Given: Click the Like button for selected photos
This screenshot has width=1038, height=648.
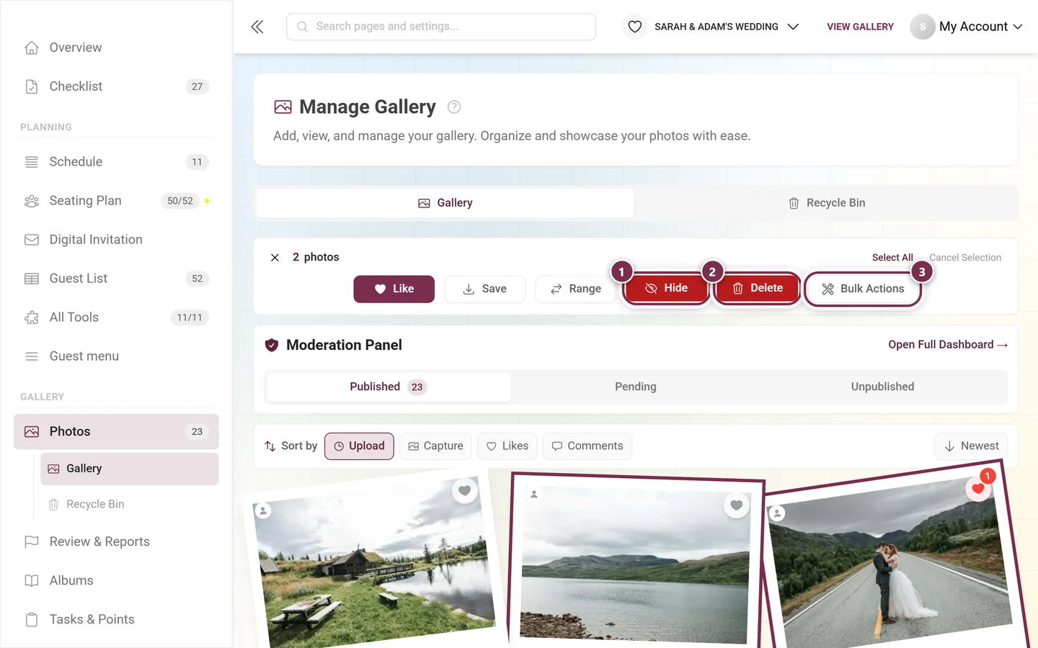Looking at the screenshot, I should tap(394, 289).
